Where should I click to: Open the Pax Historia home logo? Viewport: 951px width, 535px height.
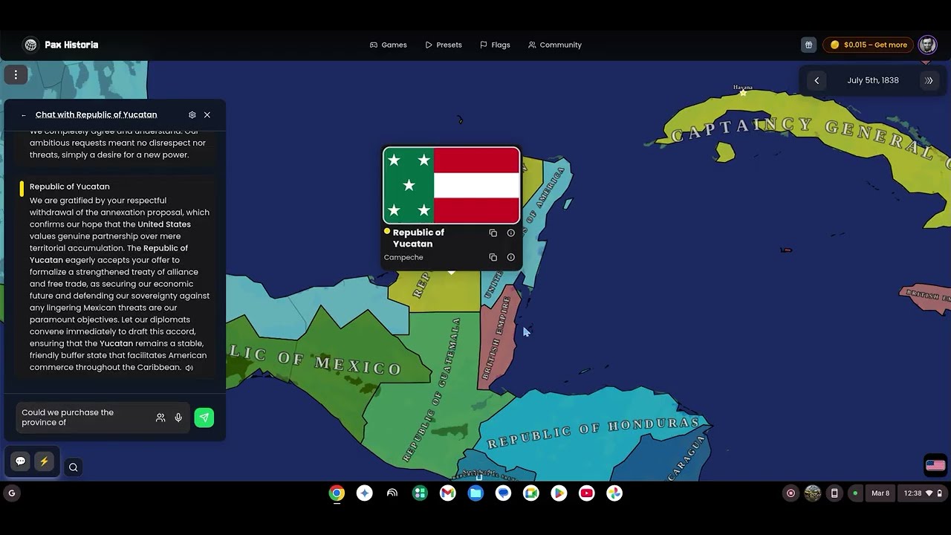click(60, 45)
